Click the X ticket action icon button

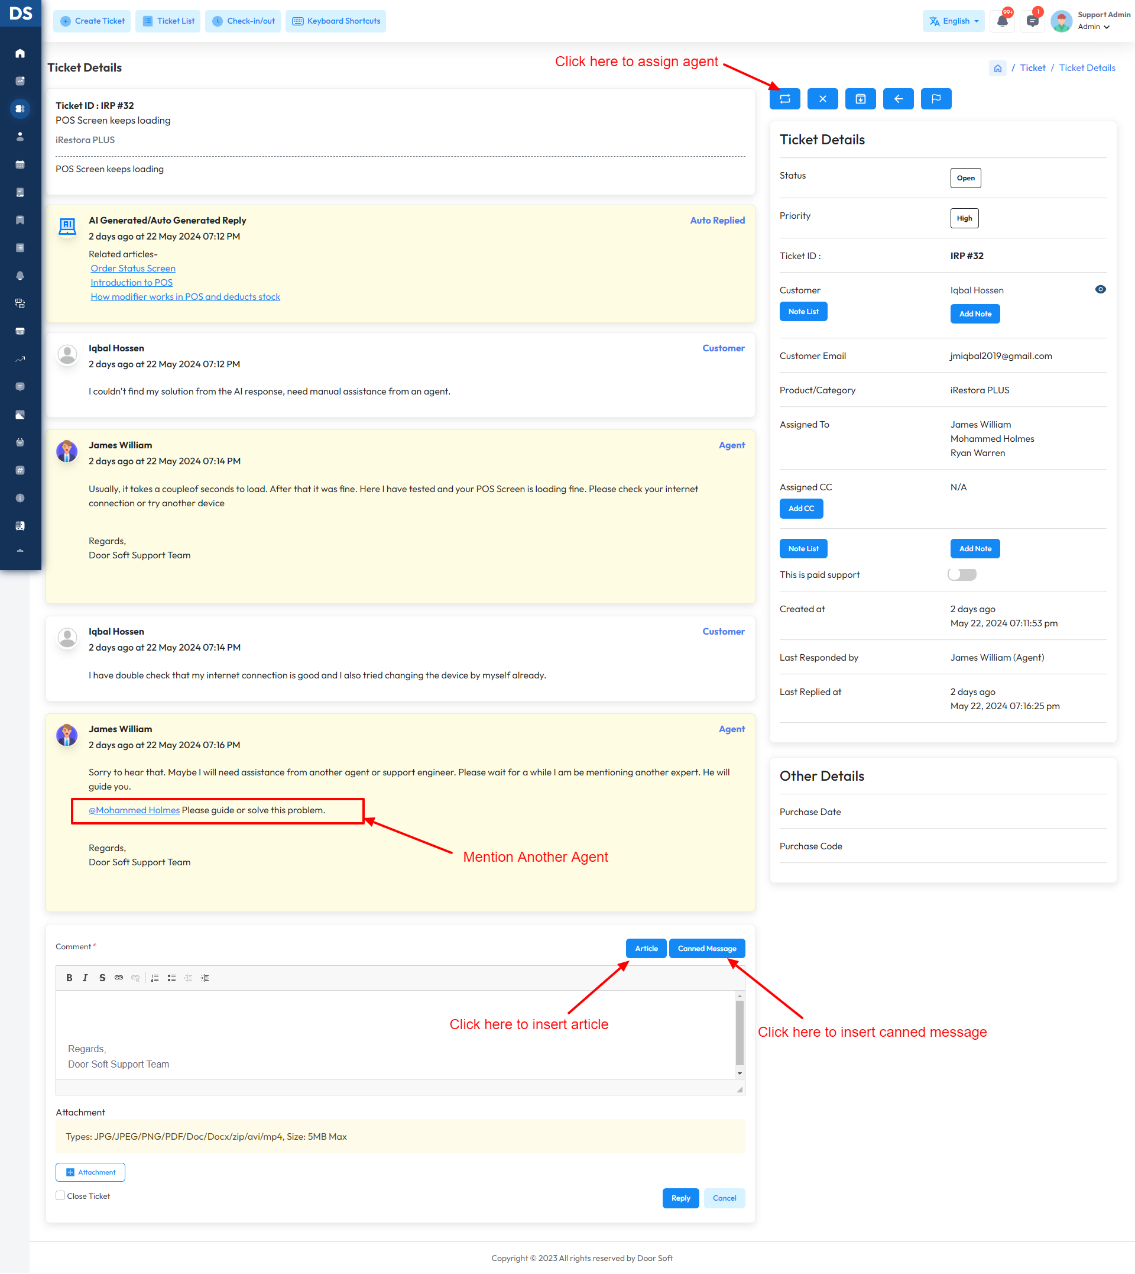(x=822, y=99)
